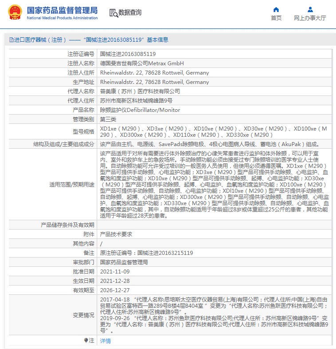Click the 型号规格 row label
Screen dimensions: 336x349
pyautogui.click(x=83, y=132)
